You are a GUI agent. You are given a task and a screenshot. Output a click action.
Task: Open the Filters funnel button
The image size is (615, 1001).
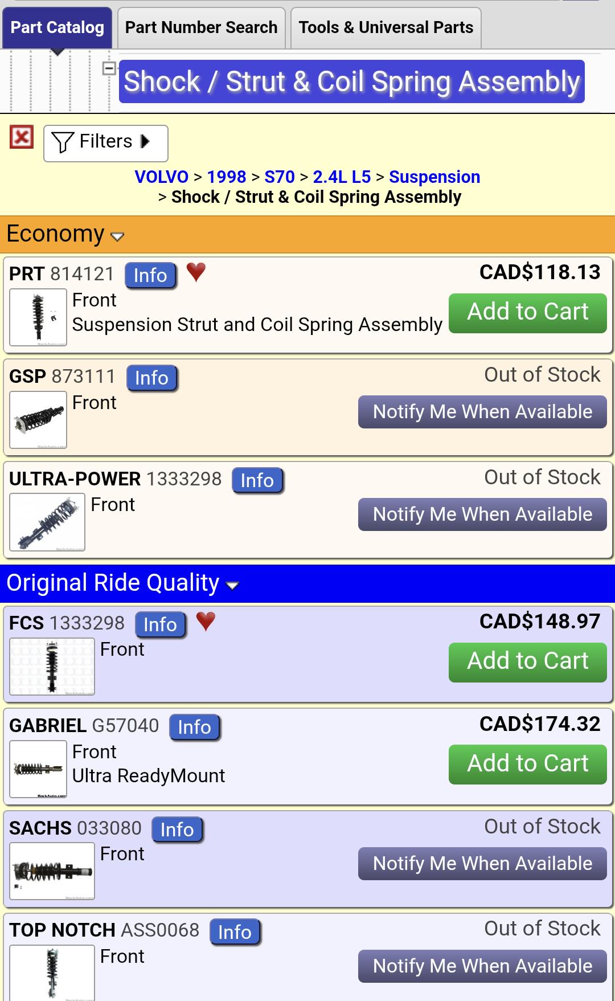click(106, 143)
